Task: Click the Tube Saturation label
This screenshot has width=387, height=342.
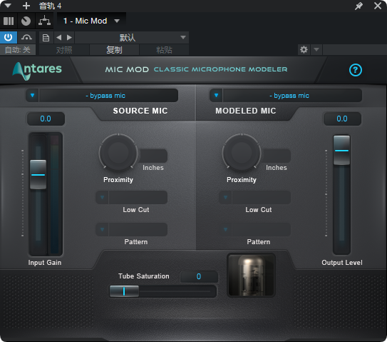Action: click(144, 276)
